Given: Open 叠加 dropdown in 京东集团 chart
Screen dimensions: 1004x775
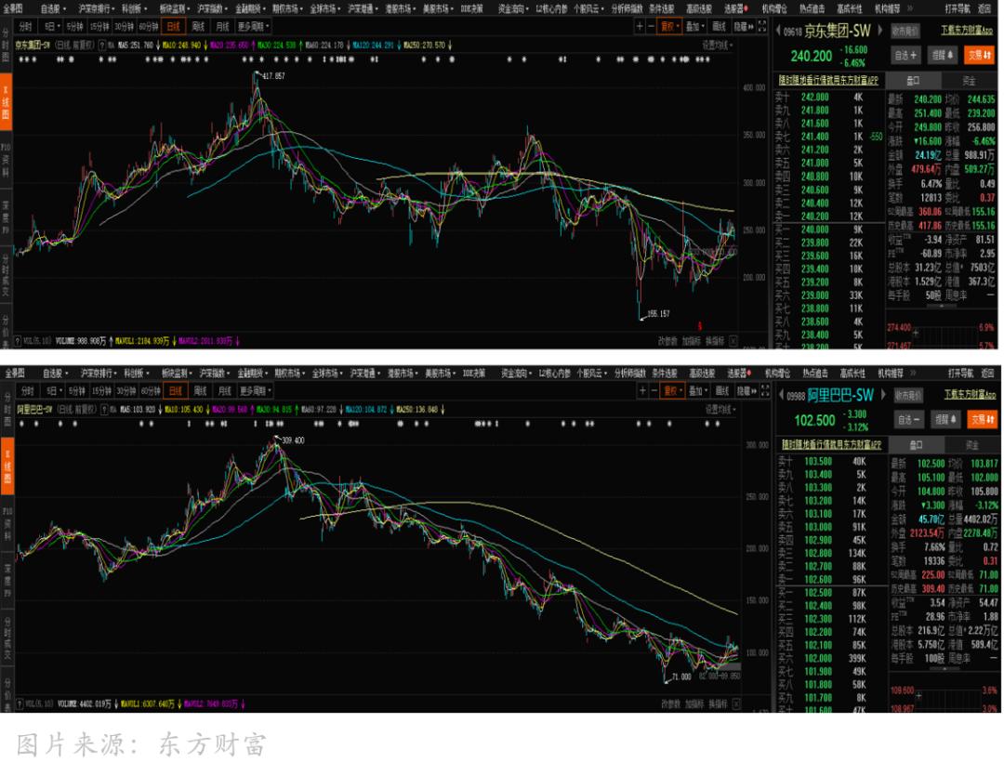Looking at the screenshot, I should (x=694, y=27).
